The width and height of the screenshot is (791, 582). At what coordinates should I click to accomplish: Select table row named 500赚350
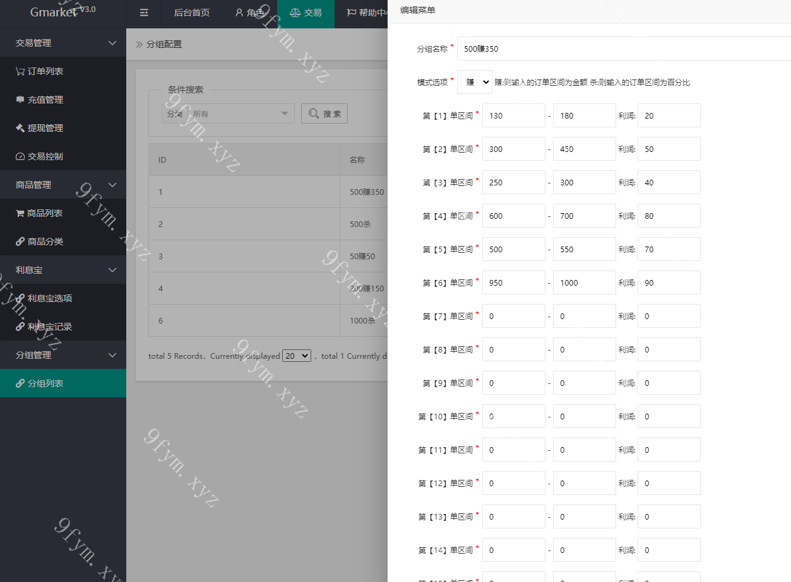click(268, 192)
